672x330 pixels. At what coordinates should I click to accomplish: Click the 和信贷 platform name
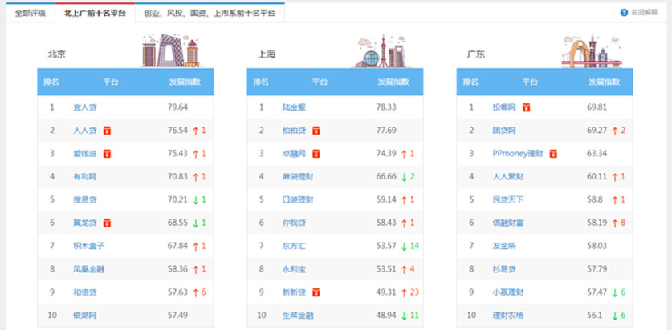coord(85,292)
